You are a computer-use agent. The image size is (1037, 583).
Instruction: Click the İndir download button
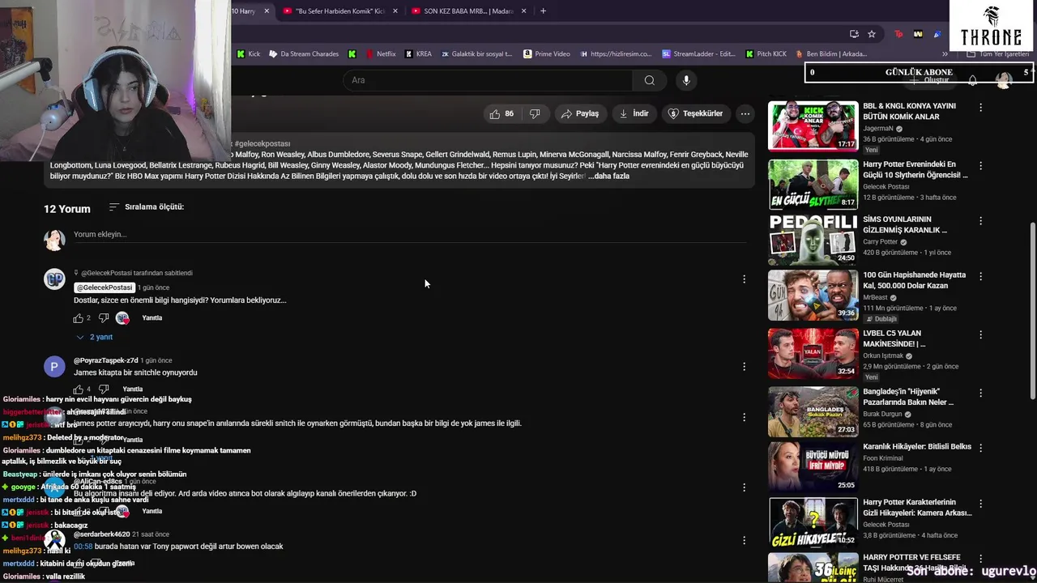click(x=634, y=113)
